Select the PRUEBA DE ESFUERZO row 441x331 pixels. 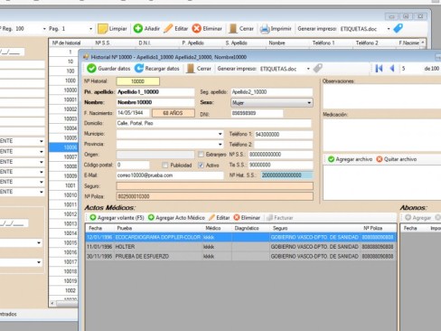pos(241,256)
